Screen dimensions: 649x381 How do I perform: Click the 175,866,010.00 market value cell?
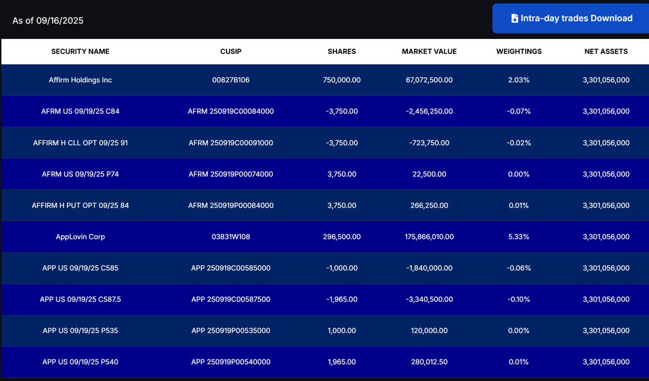429,237
